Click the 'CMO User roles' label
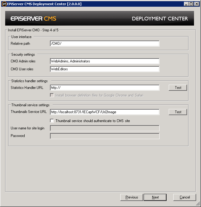The height and width of the screenshot is (207, 201). [22, 69]
